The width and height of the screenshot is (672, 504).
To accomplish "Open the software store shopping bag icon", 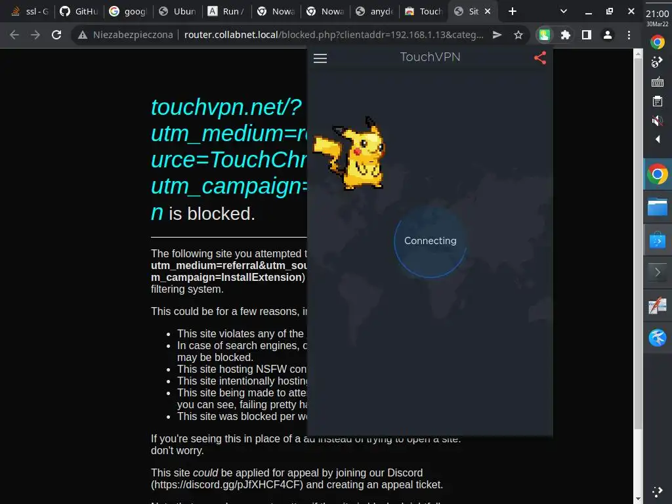I will coord(658,240).
